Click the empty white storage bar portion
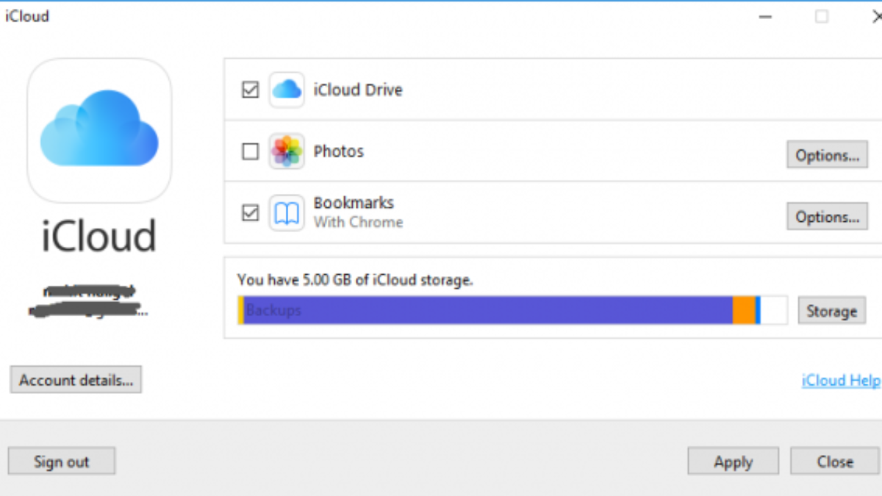The width and height of the screenshot is (882, 496). point(773,310)
